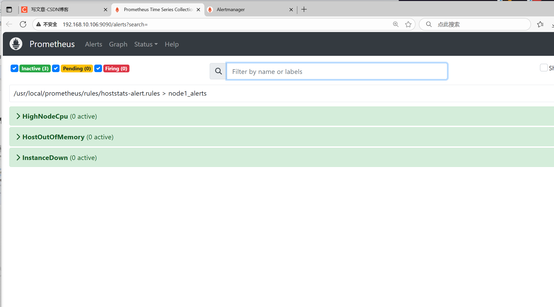Click the tab actions icon left of tabs
Viewport: 554px width, 307px height.
(x=9, y=10)
